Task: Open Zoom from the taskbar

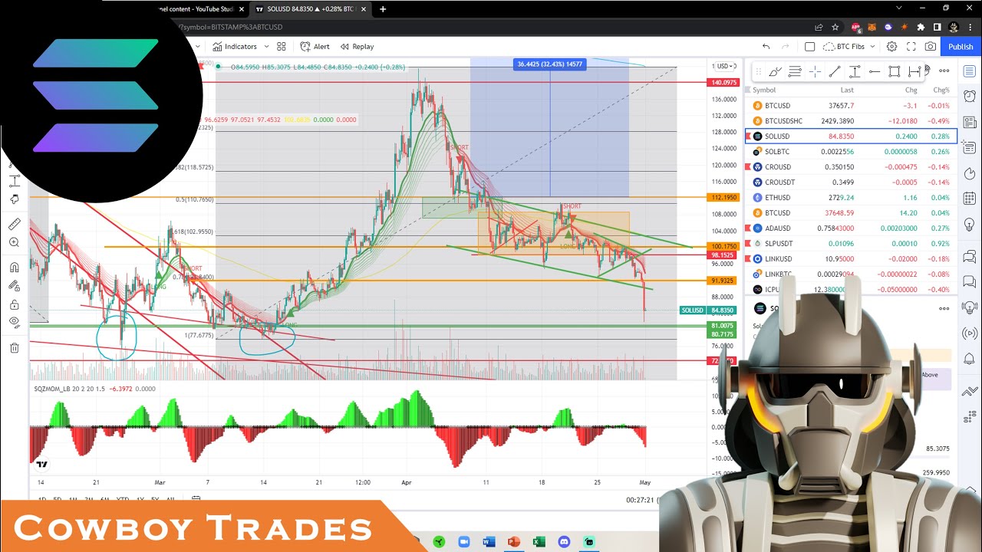Action: [464, 542]
